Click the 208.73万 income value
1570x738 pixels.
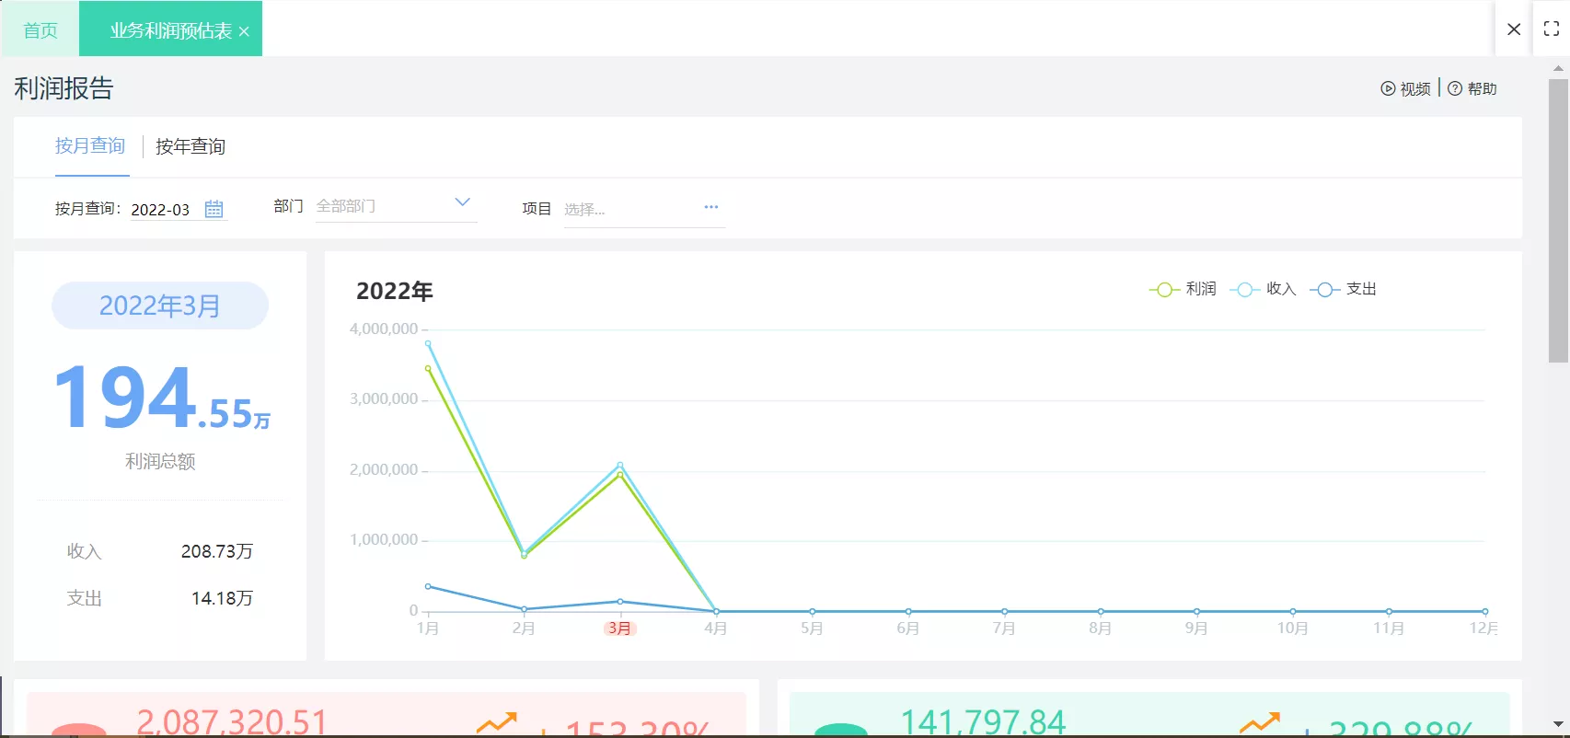pyautogui.click(x=217, y=551)
